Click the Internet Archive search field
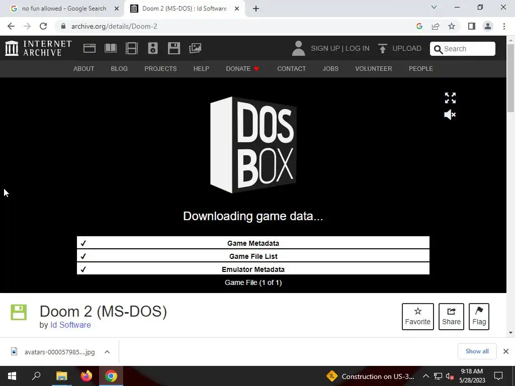Image resolution: width=515 pixels, height=386 pixels. [463, 49]
